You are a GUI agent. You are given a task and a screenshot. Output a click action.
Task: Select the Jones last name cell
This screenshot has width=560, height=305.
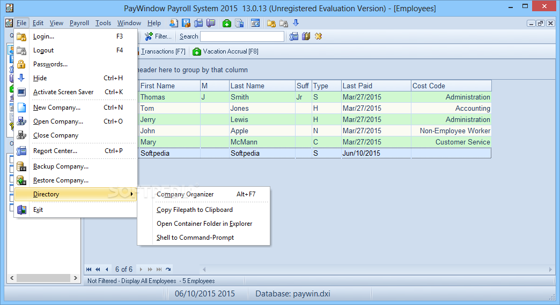point(262,108)
